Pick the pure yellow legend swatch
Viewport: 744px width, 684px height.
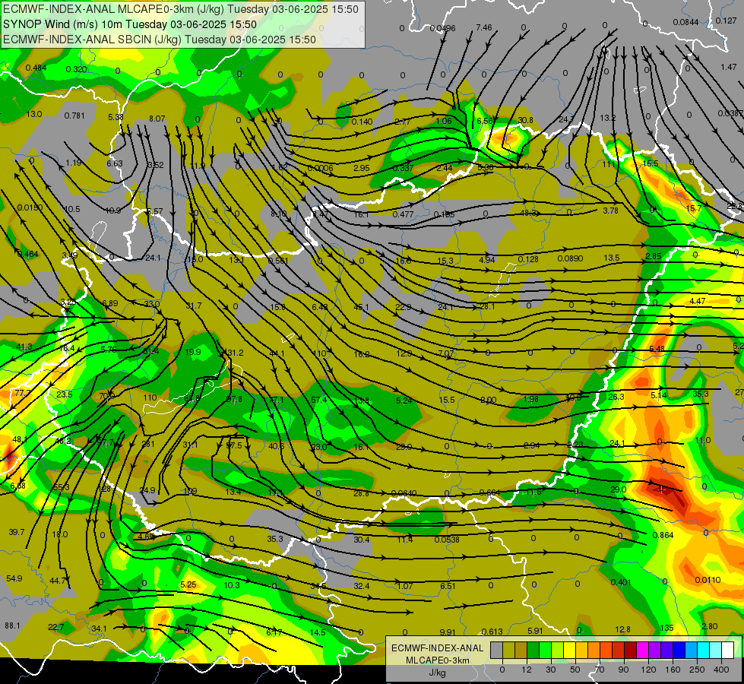point(569,650)
